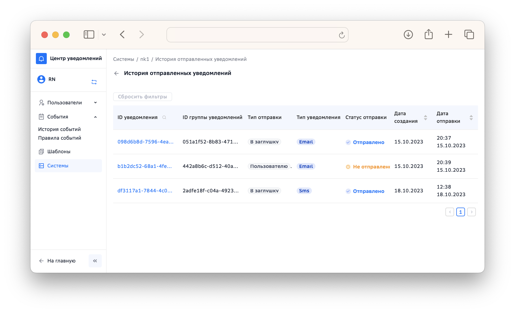Click nk1 breadcrumb link

click(x=145, y=59)
